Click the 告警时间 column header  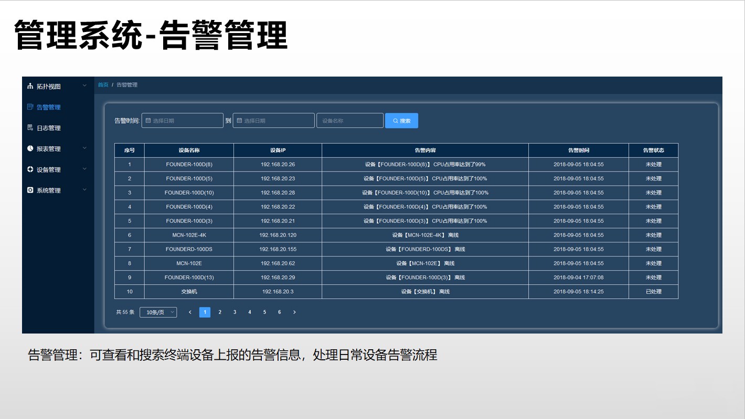tap(579, 151)
